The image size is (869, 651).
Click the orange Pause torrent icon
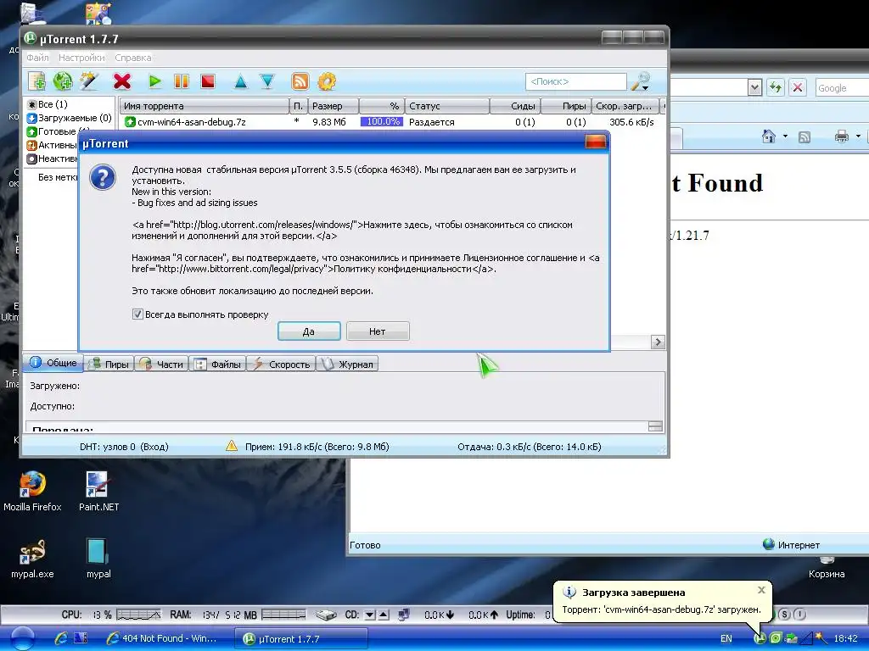coord(182,81)
